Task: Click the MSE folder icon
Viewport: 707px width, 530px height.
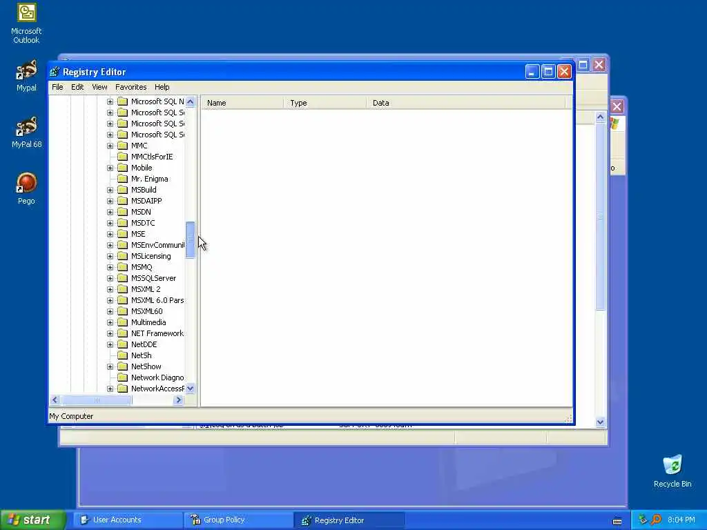Action: coord(122,234)
